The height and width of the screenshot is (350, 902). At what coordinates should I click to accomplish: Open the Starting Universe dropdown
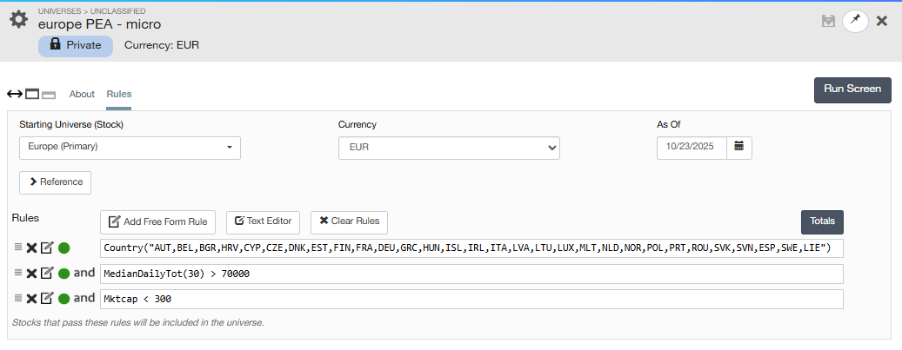(x=130, y=148)
